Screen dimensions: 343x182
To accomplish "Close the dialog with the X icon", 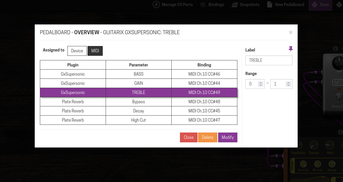I will 290,32.
